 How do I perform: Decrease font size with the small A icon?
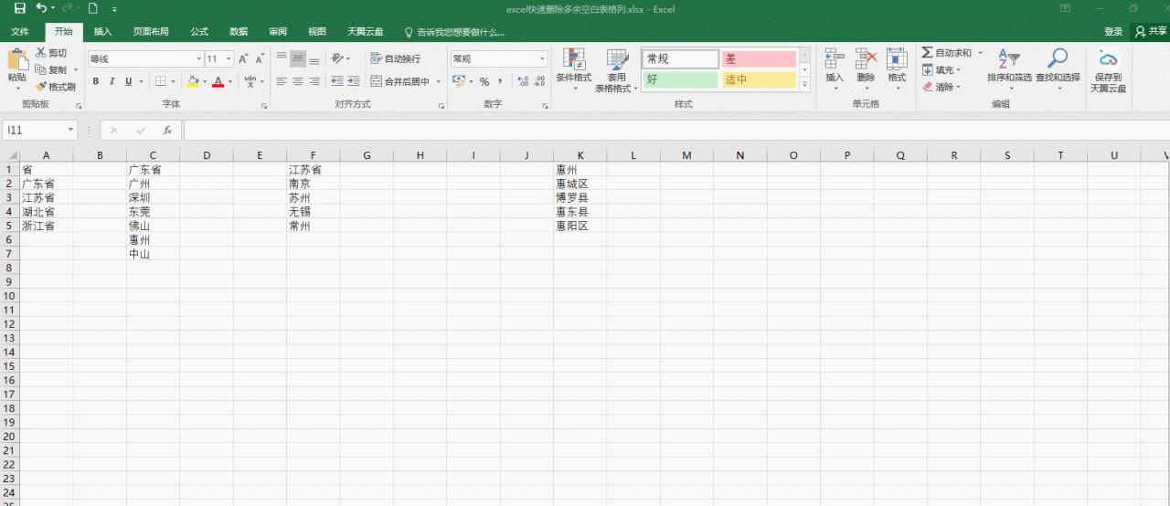coord(261,58)
